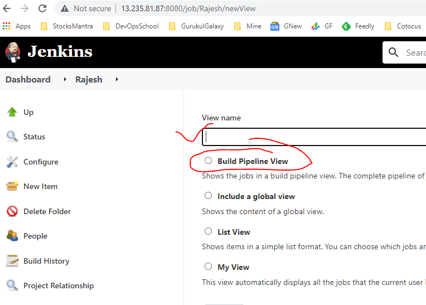Image resolution: width=426 pixels, height=305 pixels.
Task: Click the New Item box icon
Action: 12,186
